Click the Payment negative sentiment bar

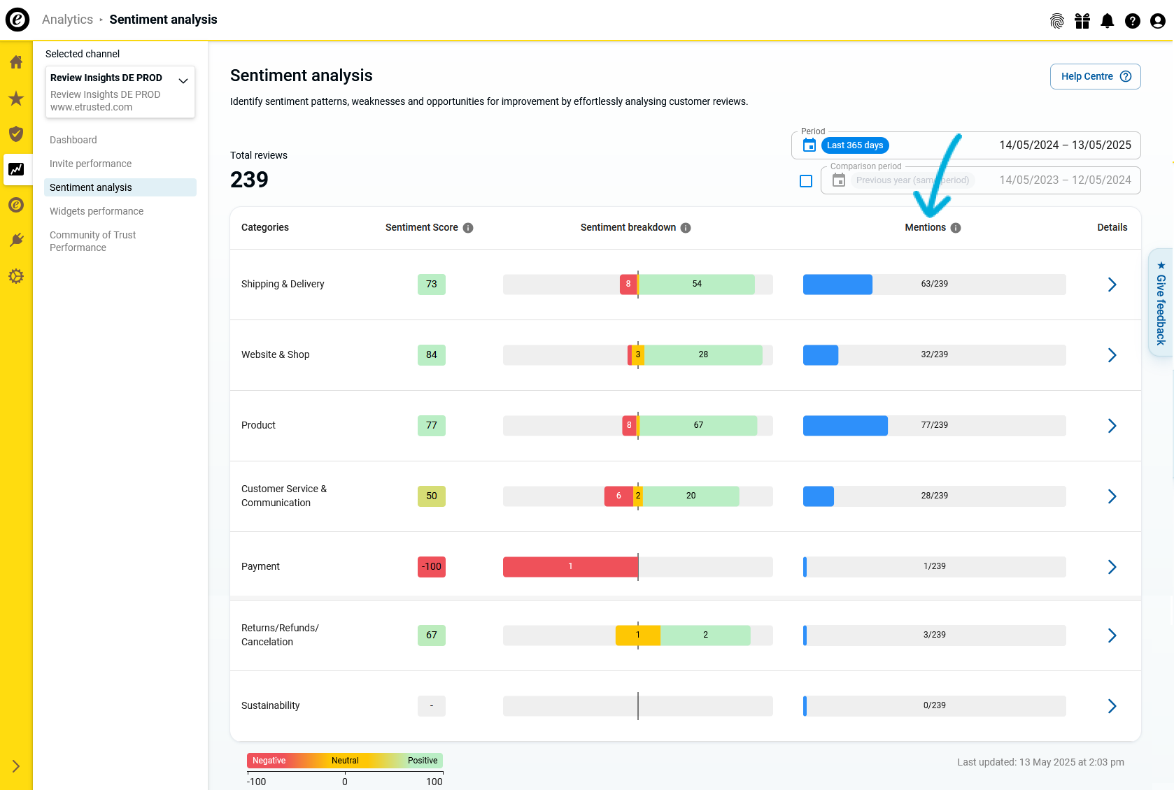coord(570,567)
